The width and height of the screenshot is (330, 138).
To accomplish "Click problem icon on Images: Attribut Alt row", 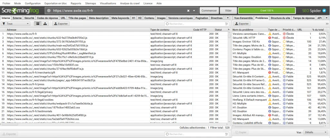I will pos(270,115).
